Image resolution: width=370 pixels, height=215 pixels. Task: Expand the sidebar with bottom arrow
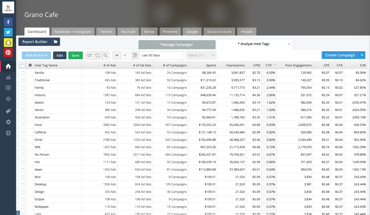coord(18,213)
